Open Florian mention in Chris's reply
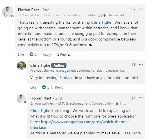The height and width of the screenshot is (140, 149). pos(65,78)
